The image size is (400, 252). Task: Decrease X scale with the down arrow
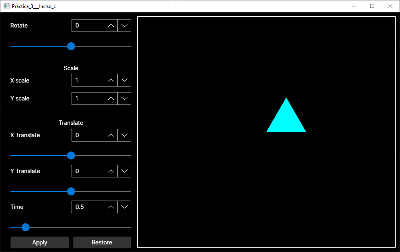124,80
